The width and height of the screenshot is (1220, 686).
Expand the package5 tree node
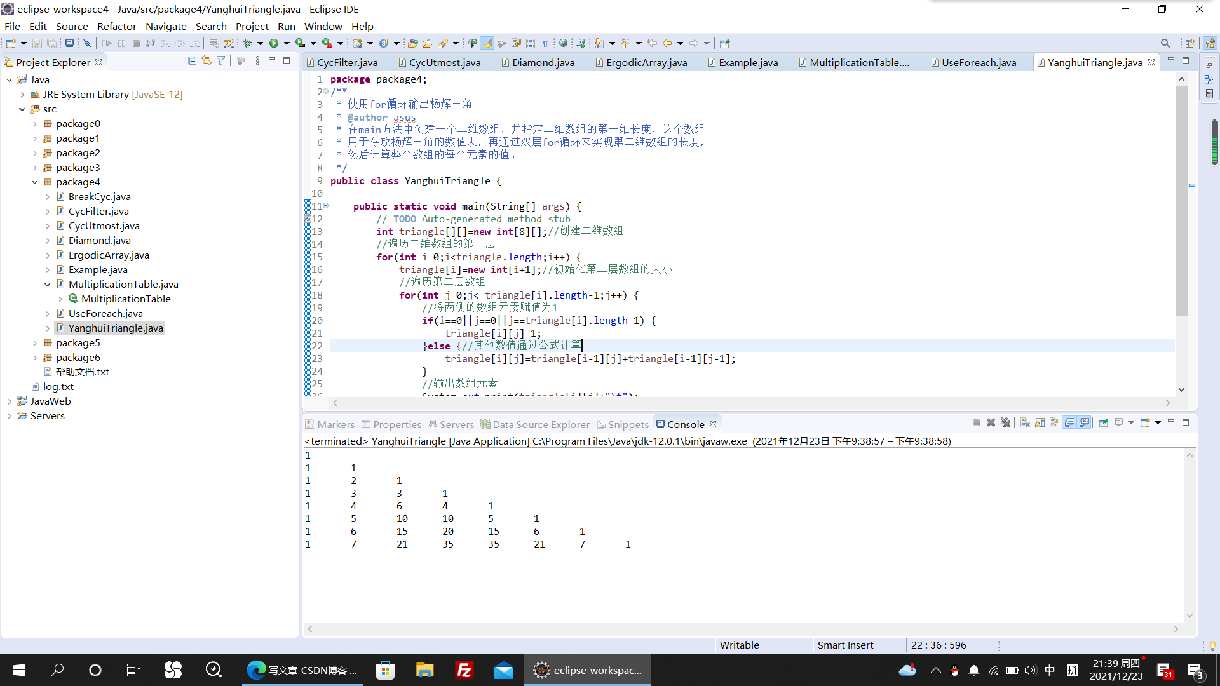tap(35, 343)
